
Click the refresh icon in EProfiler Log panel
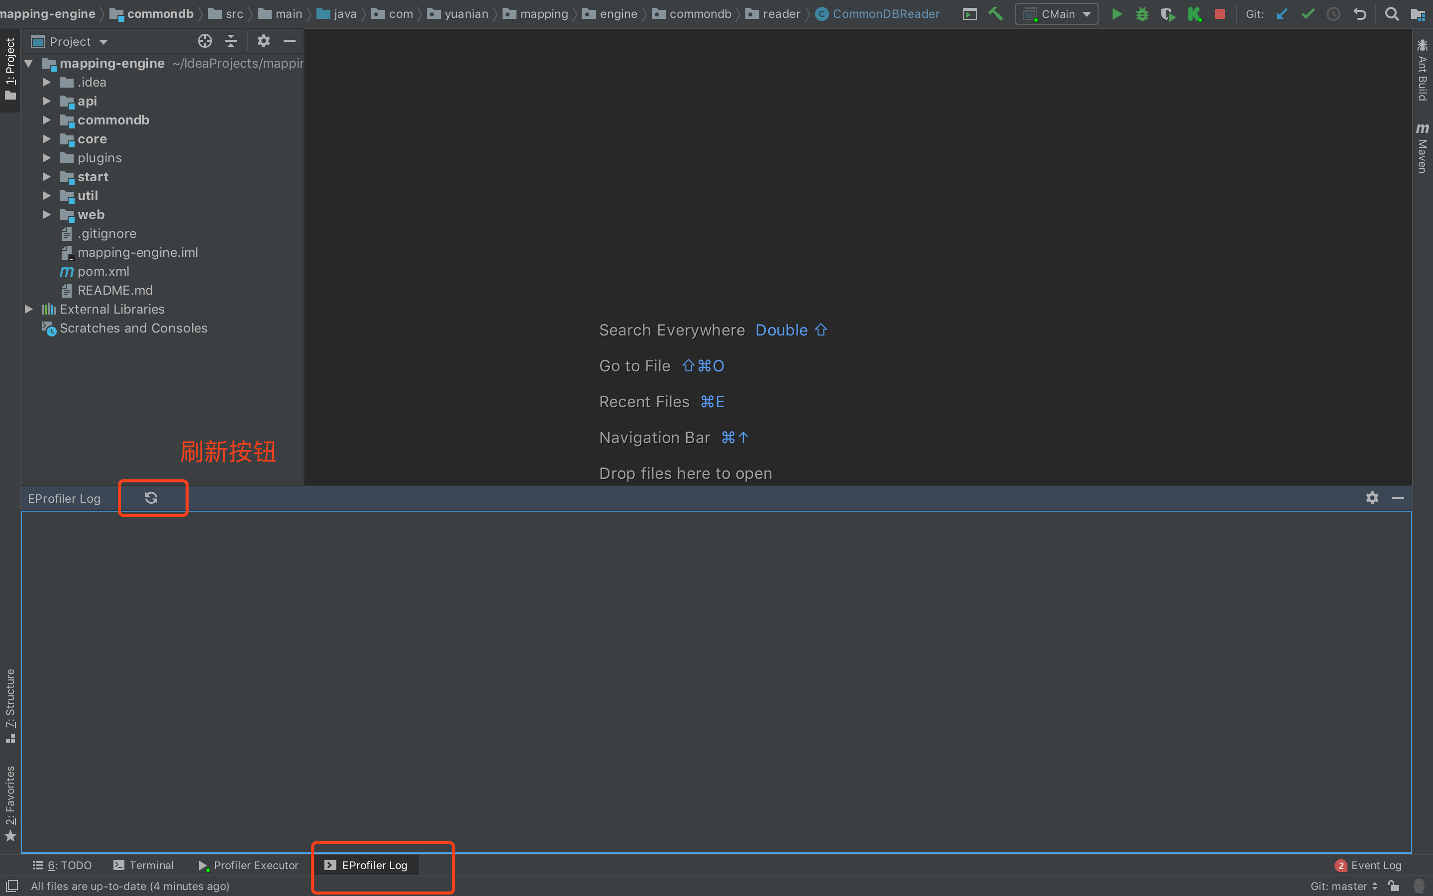(x=151, y=498)
